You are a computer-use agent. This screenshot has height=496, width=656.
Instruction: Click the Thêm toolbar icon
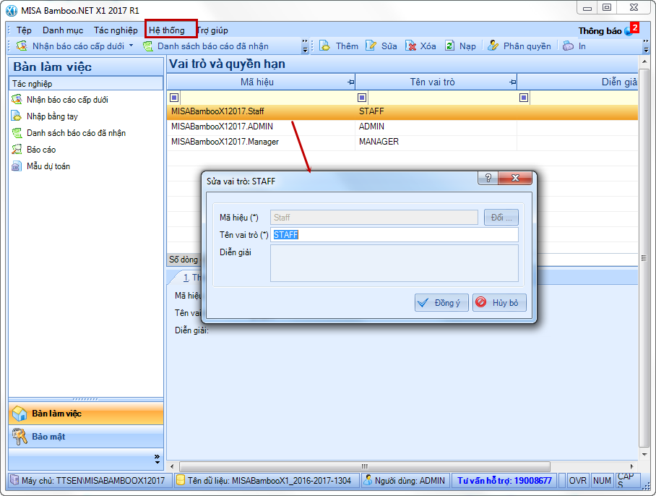click(324, 46)
